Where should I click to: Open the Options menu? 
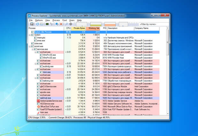coord(39,20)
